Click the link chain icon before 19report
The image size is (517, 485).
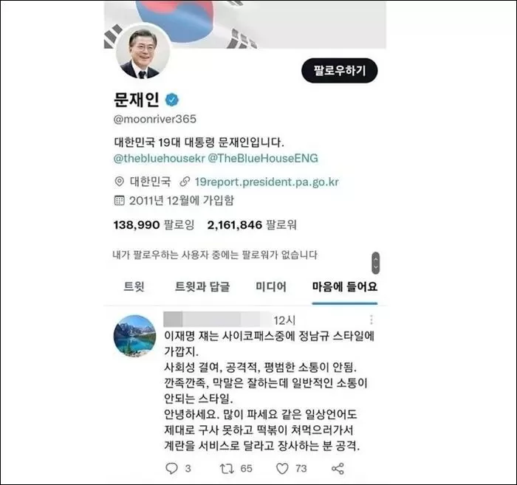[185, 182]
